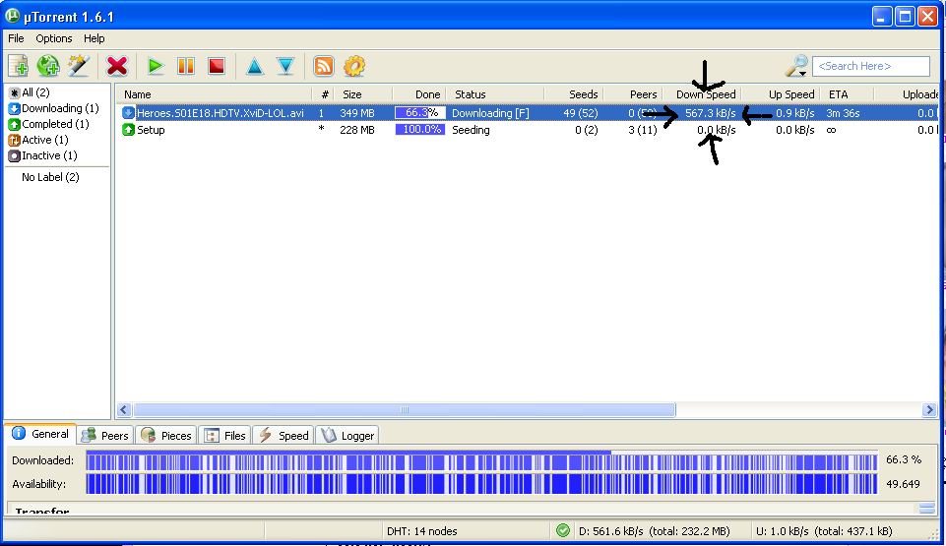Open the RSS Downloader icon
The height and width of the screenshot is (546, 946).
pyautogui.click(x=324, y=66)
